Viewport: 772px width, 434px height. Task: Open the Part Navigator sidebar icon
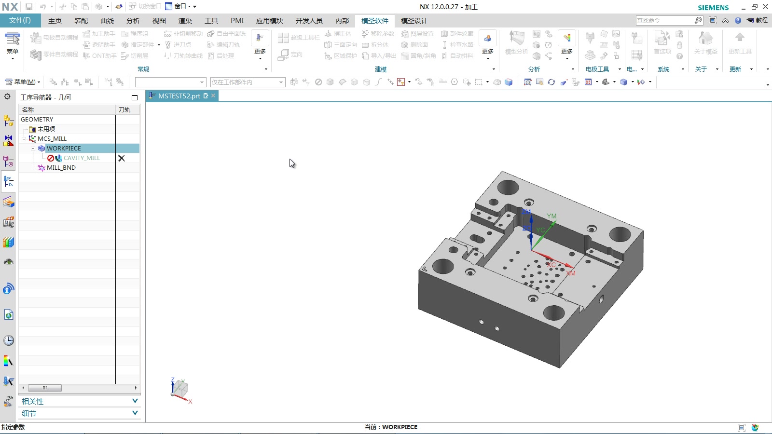(8, 161)
